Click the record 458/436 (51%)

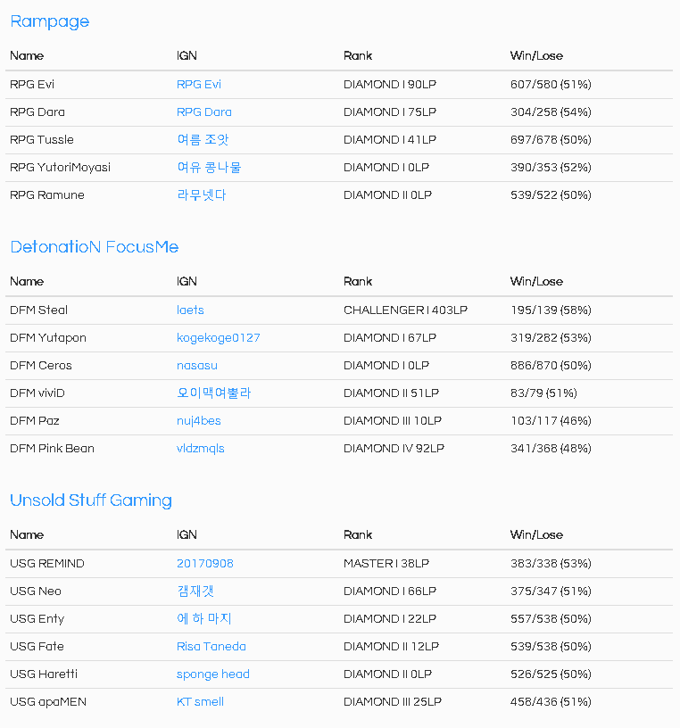coord(551,702)
